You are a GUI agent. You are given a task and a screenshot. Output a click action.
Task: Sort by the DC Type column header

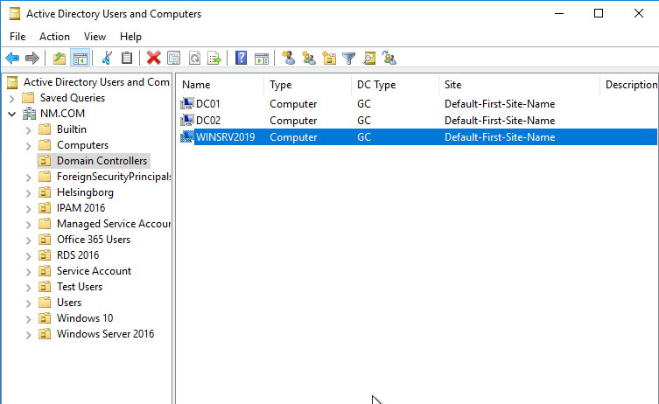pyautogui.click(x=395, y=85)
